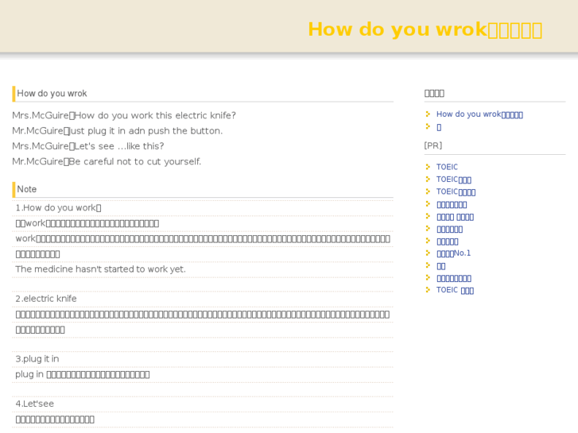Image resolution: width=578 pixels, height=433 pixels.
Task: Open the 'How do you wrok' sidebar link
Action: coord(479,114)
